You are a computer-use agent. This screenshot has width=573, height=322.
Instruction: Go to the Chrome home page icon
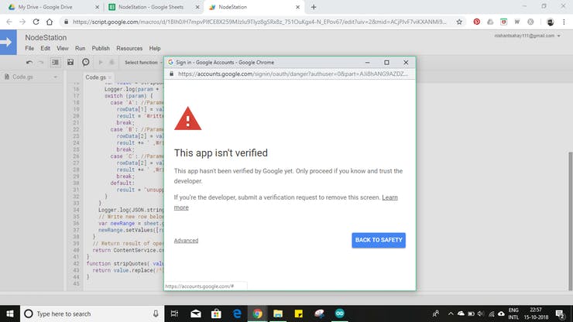[x=50, y=22]
